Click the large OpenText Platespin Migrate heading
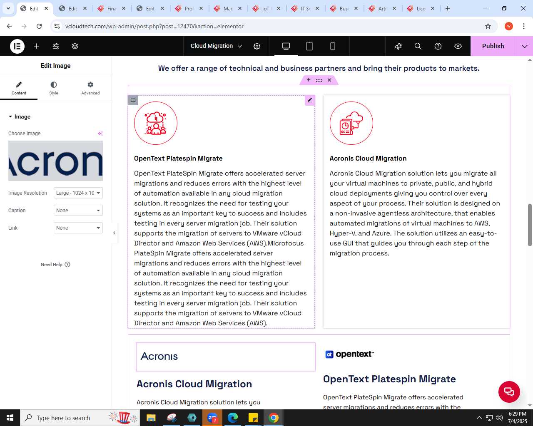Image resolution: width=533 pixels, height=426 pixels. (x=389, y=379)
